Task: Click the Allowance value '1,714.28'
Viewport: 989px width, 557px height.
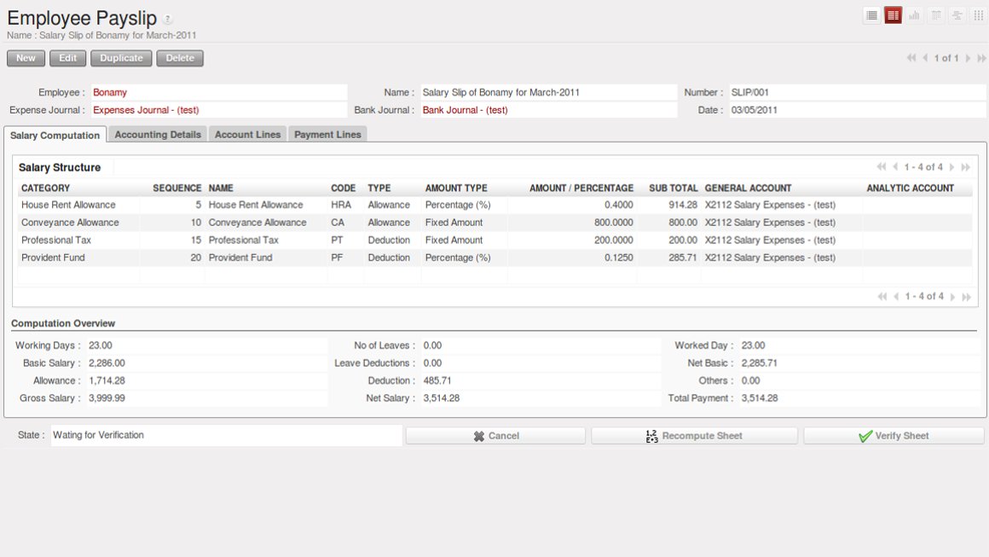Action: (x=107, y=381)
